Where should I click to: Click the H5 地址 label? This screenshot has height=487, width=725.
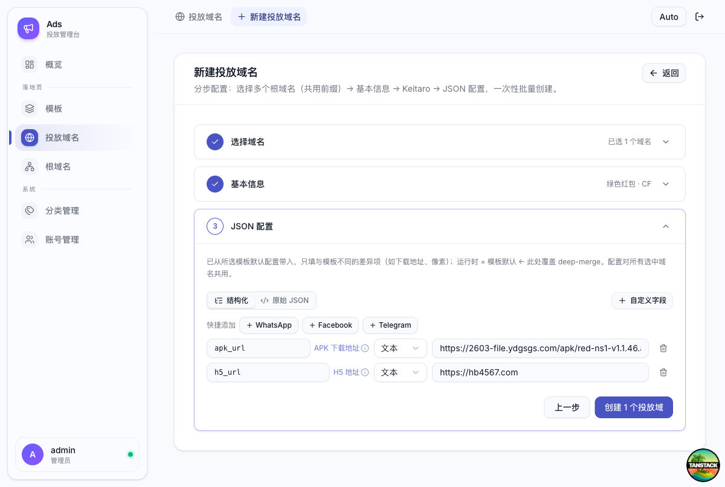[346, 372]
